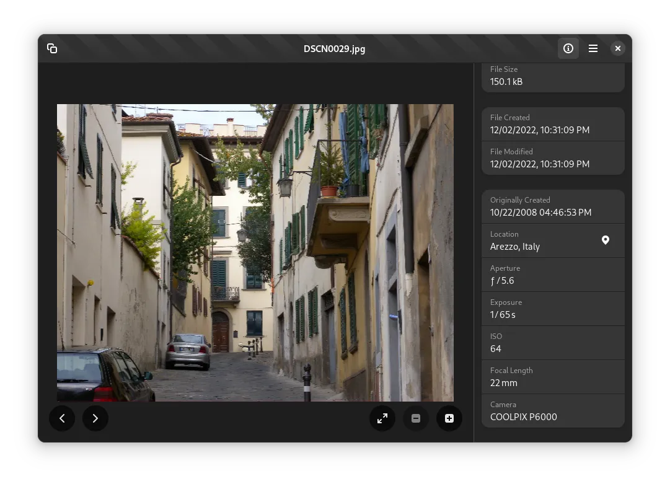Click the Camera COOLPIX P6000 row
The image size is (670, 484).
click(552, 411)
